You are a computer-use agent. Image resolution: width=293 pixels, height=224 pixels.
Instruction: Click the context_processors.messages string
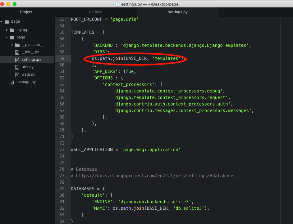(182, 110)
